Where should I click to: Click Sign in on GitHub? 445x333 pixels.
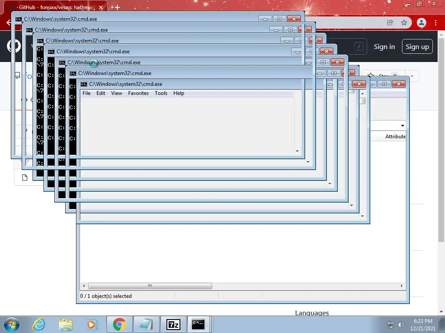[384, 47]
